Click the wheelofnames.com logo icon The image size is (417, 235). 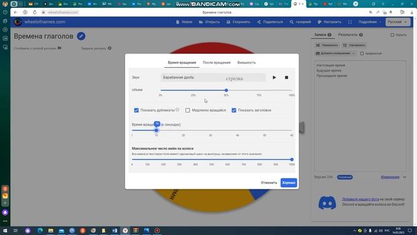(x=18, y=22)
